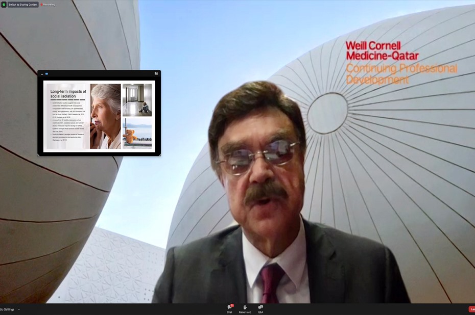The height and width of the screenshot is (315, 475).
Task: Open the Chat panel
Action: 230,309
